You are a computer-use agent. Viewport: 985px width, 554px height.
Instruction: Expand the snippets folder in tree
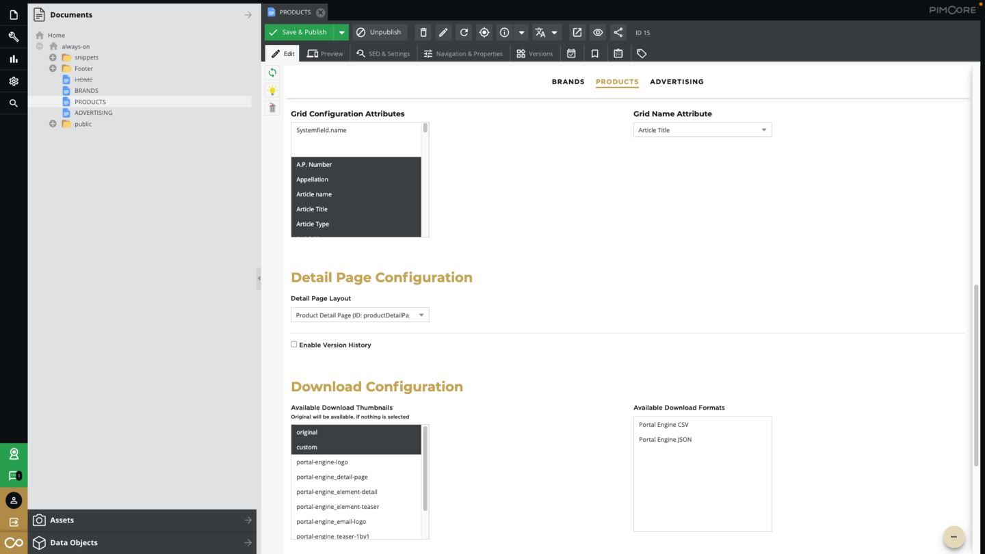[x=53, y=57]
